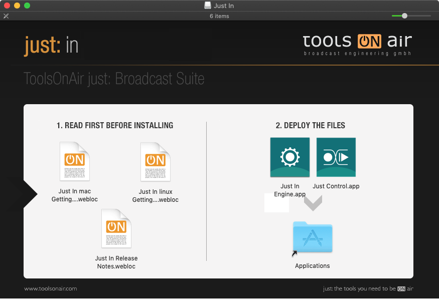
Task: Click the 'Just In' window title text
Action: [224, 6]
